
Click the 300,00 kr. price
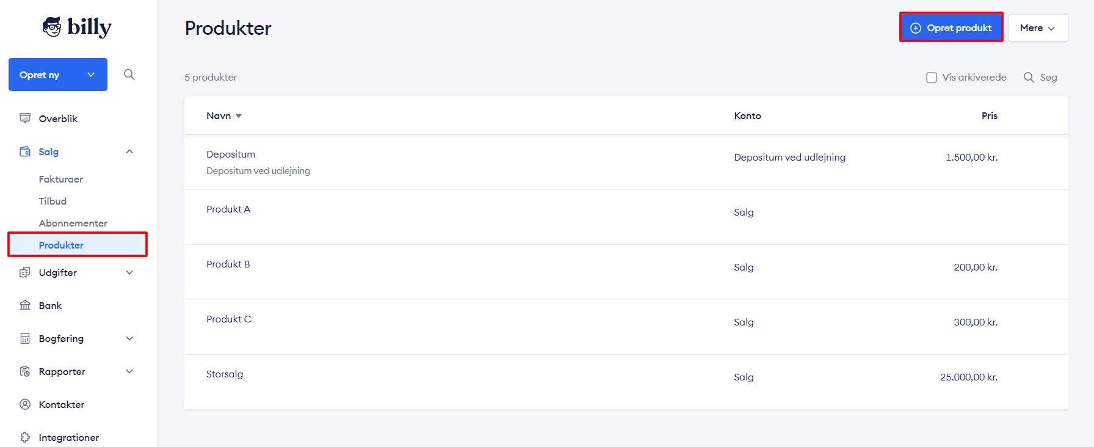(976, 322)
